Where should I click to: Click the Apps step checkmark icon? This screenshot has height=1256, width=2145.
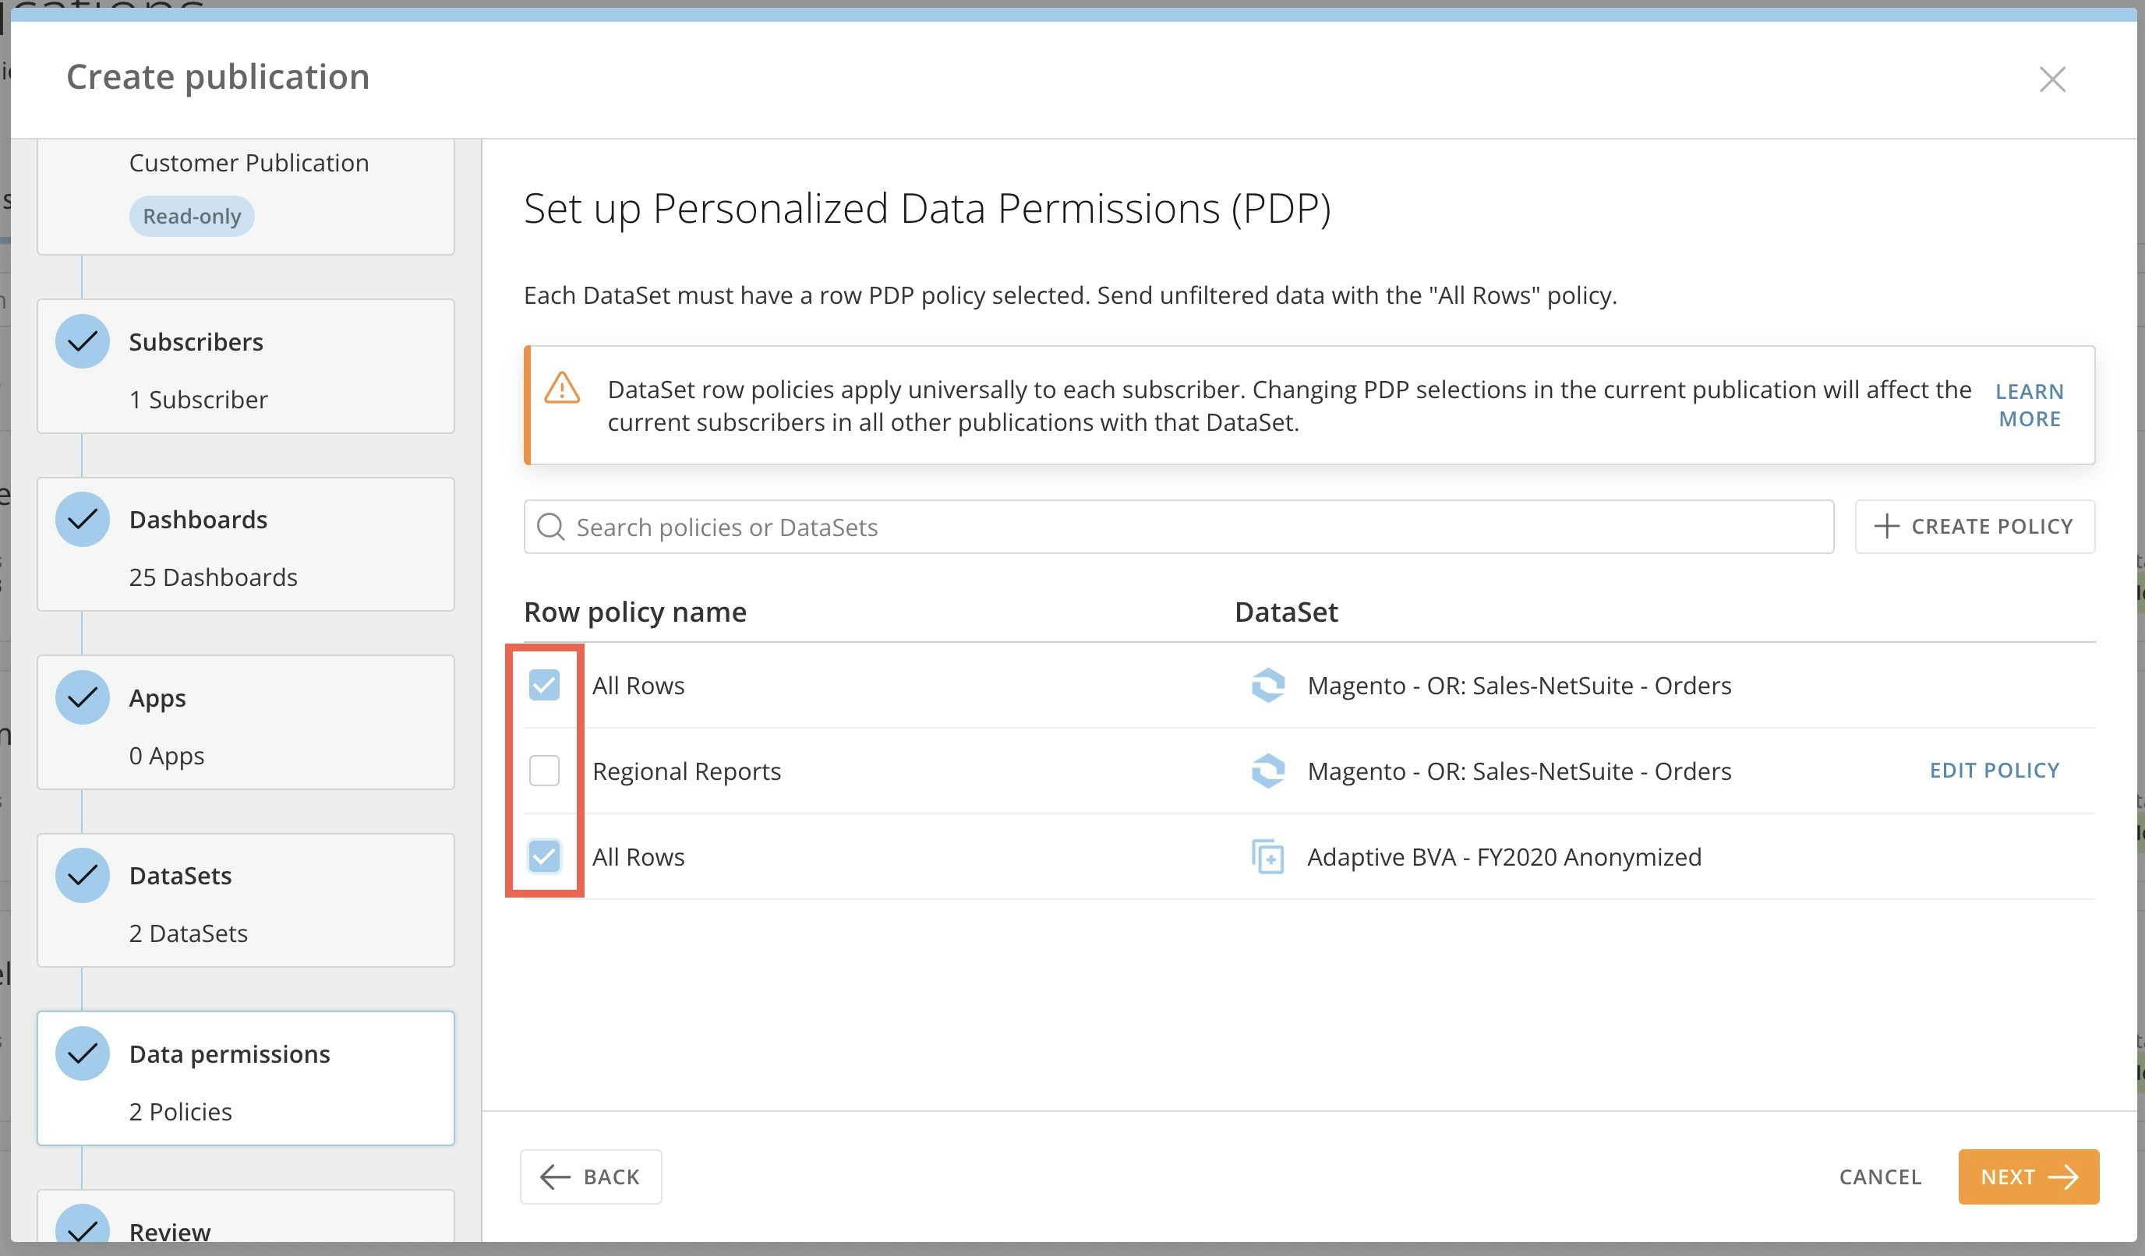[83, 698]
